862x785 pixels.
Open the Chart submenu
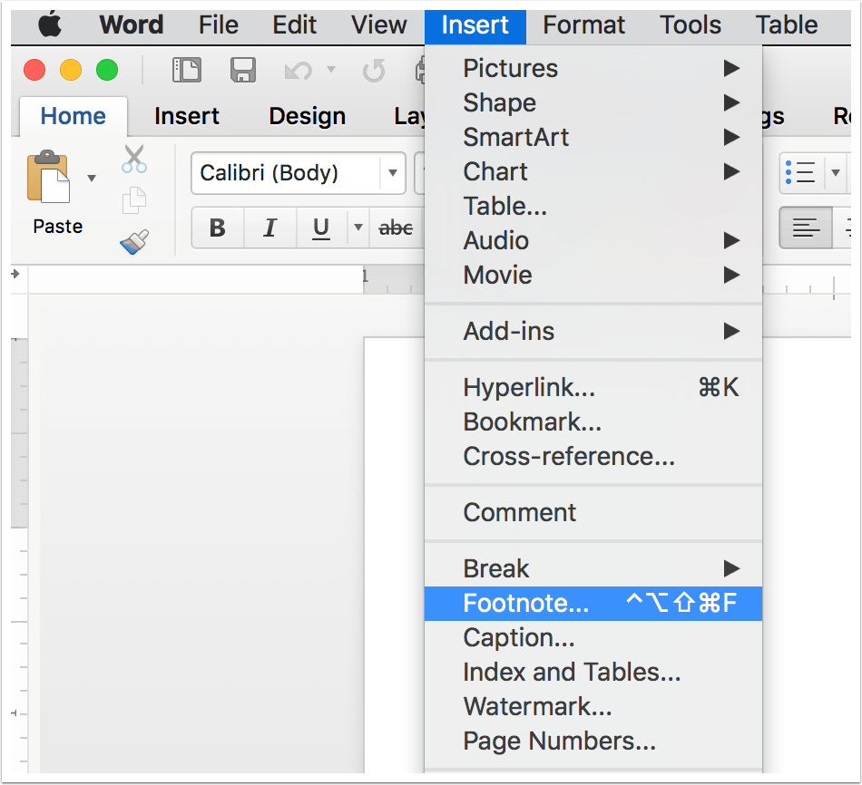pos(593,172)
